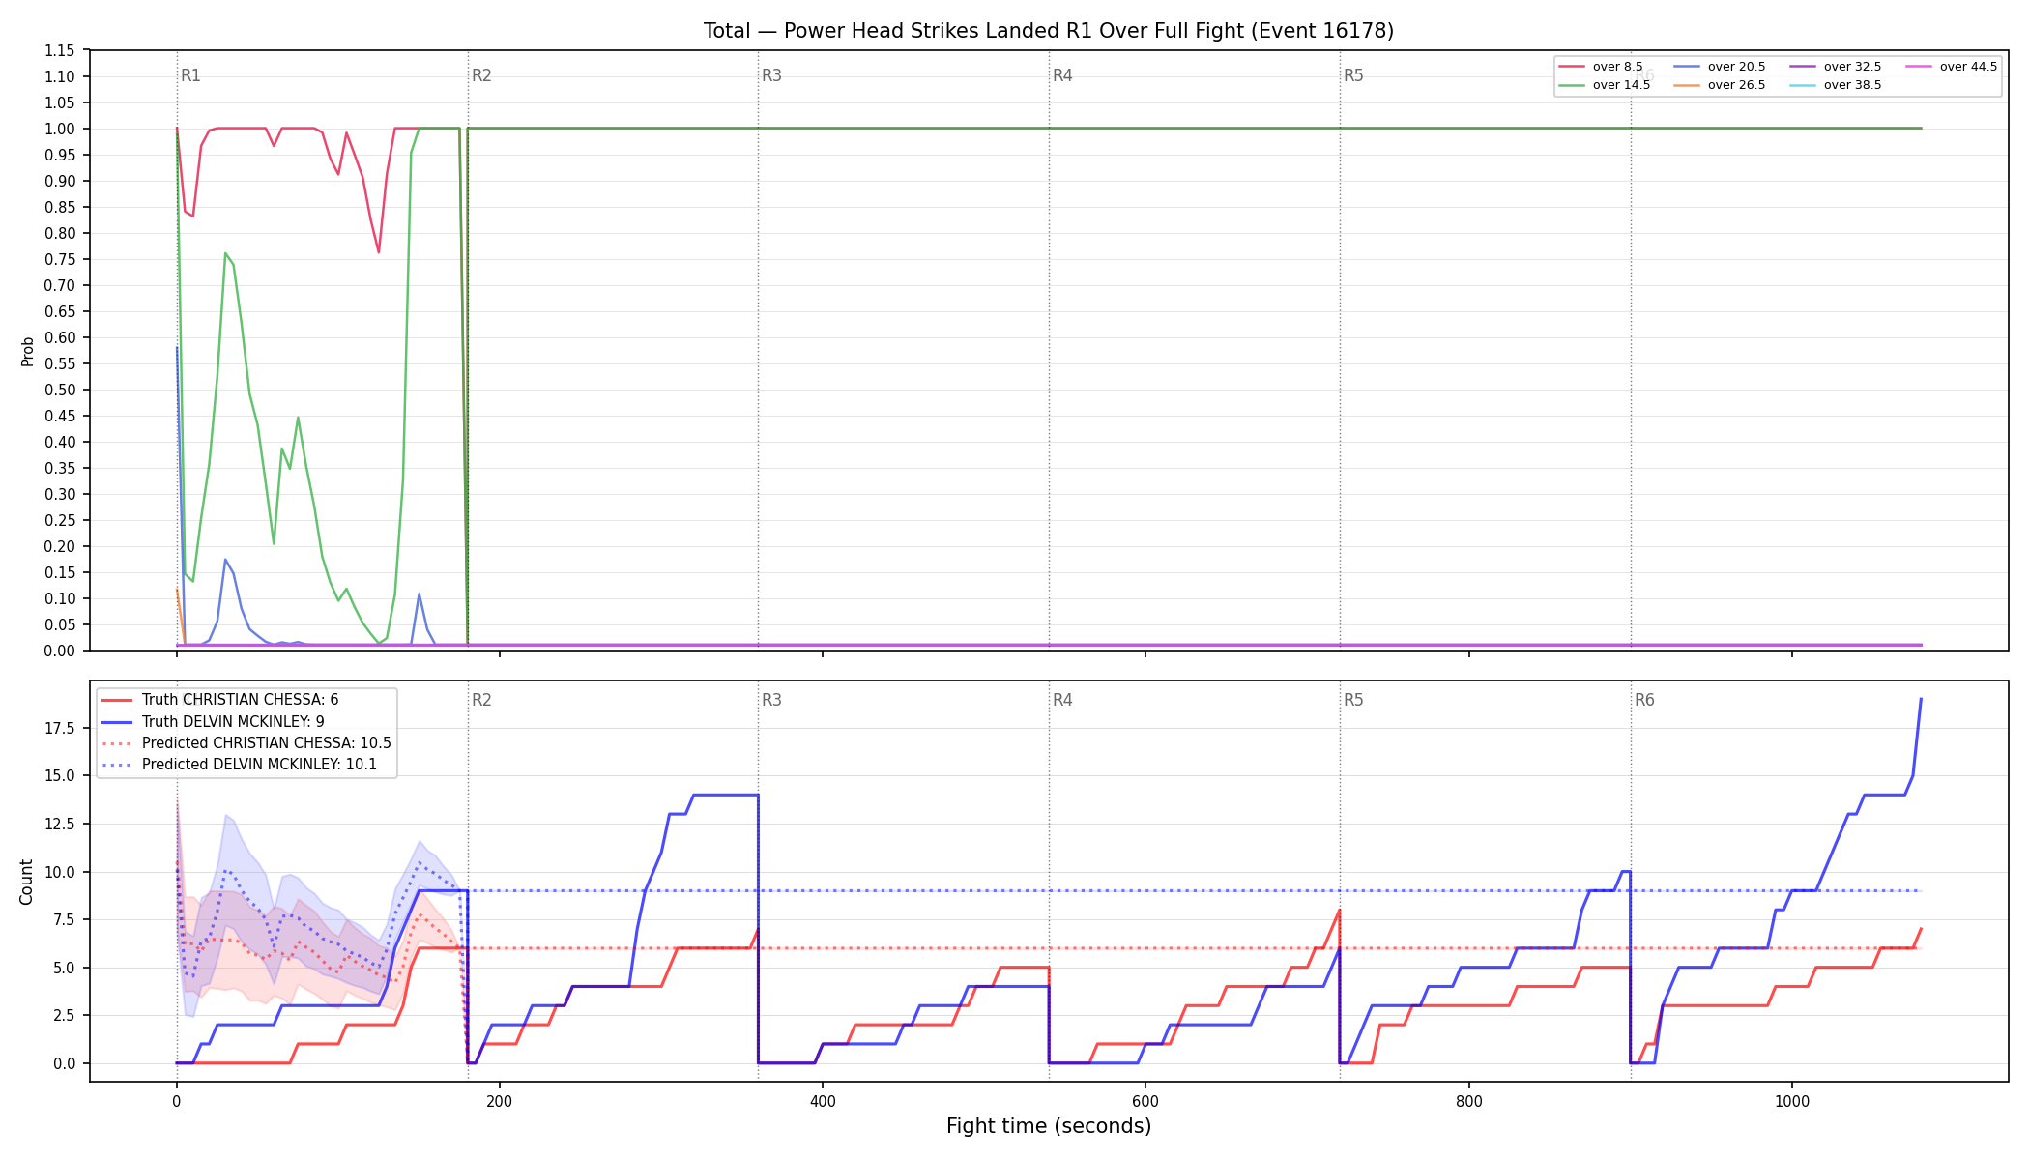Click the x-axis tick label '400'

tap(823, 1101)
